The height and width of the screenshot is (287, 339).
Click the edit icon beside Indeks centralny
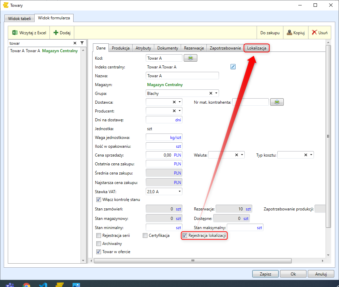coord(233,67)
